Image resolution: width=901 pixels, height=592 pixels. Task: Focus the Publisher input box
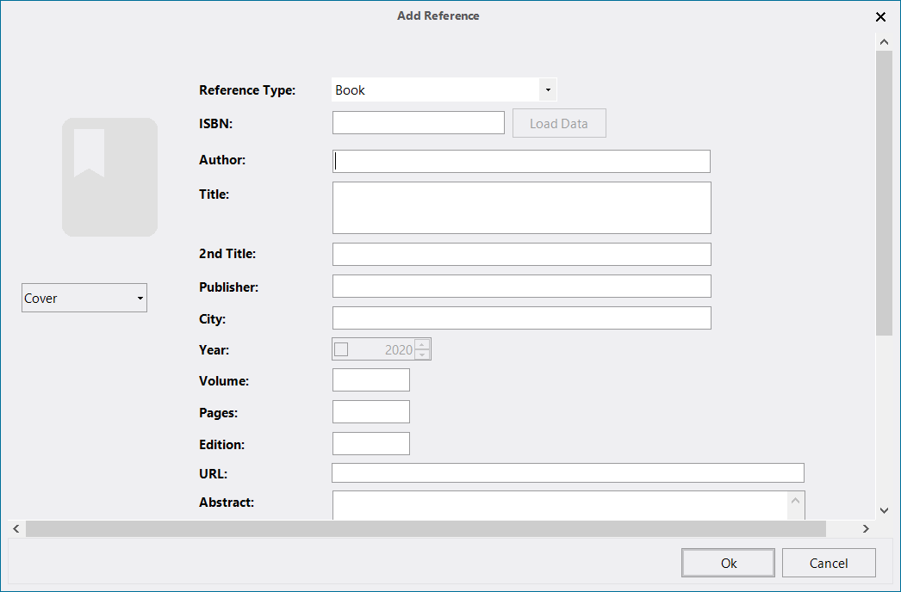pos(521,287)
